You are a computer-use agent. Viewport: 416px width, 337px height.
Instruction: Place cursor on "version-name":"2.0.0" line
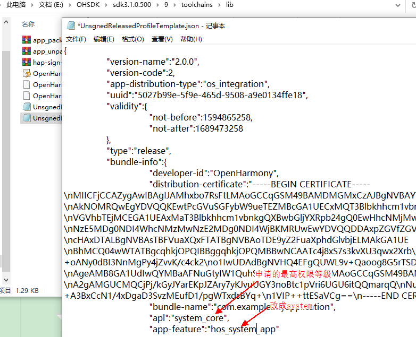tap(153, 62)
